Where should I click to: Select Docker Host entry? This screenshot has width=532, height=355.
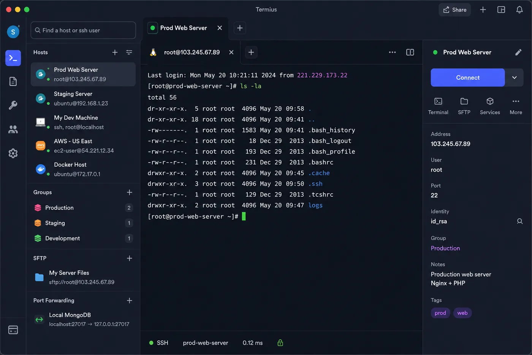coord(83,170)
